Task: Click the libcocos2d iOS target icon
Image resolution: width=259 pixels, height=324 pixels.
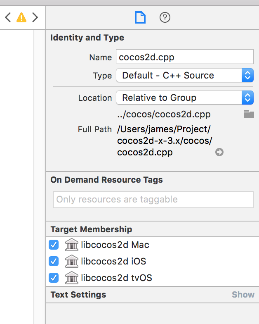Action: pos(72,261)
